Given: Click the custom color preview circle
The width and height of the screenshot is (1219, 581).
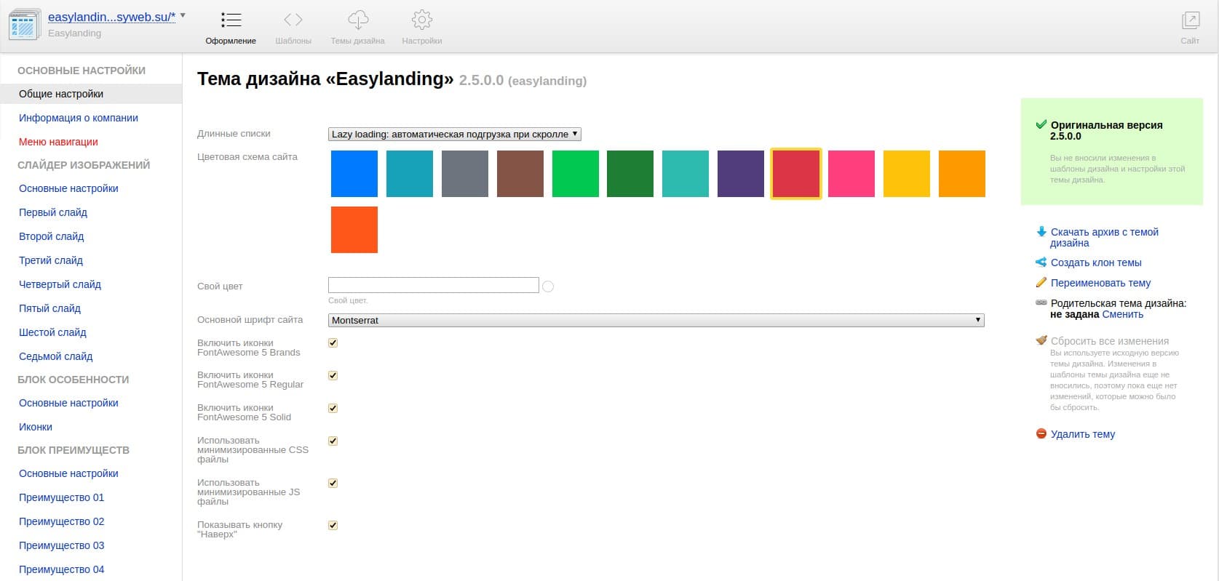Looking at the screenshot, I should 548,287.
